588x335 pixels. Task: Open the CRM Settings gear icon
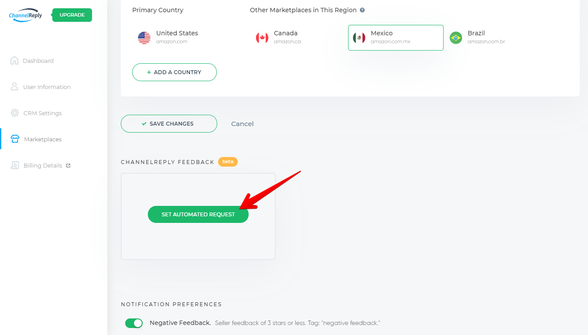[x=15, y=113]
